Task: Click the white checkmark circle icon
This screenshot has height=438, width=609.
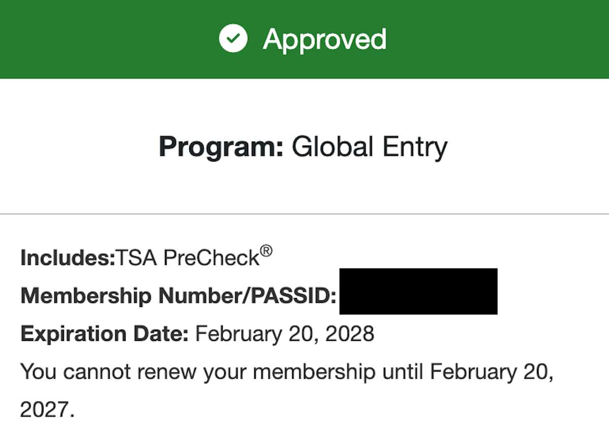Action: (233, 39)
